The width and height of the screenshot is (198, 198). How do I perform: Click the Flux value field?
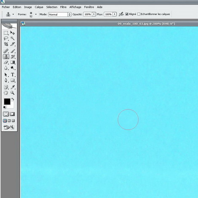click(x=108, y=14)
